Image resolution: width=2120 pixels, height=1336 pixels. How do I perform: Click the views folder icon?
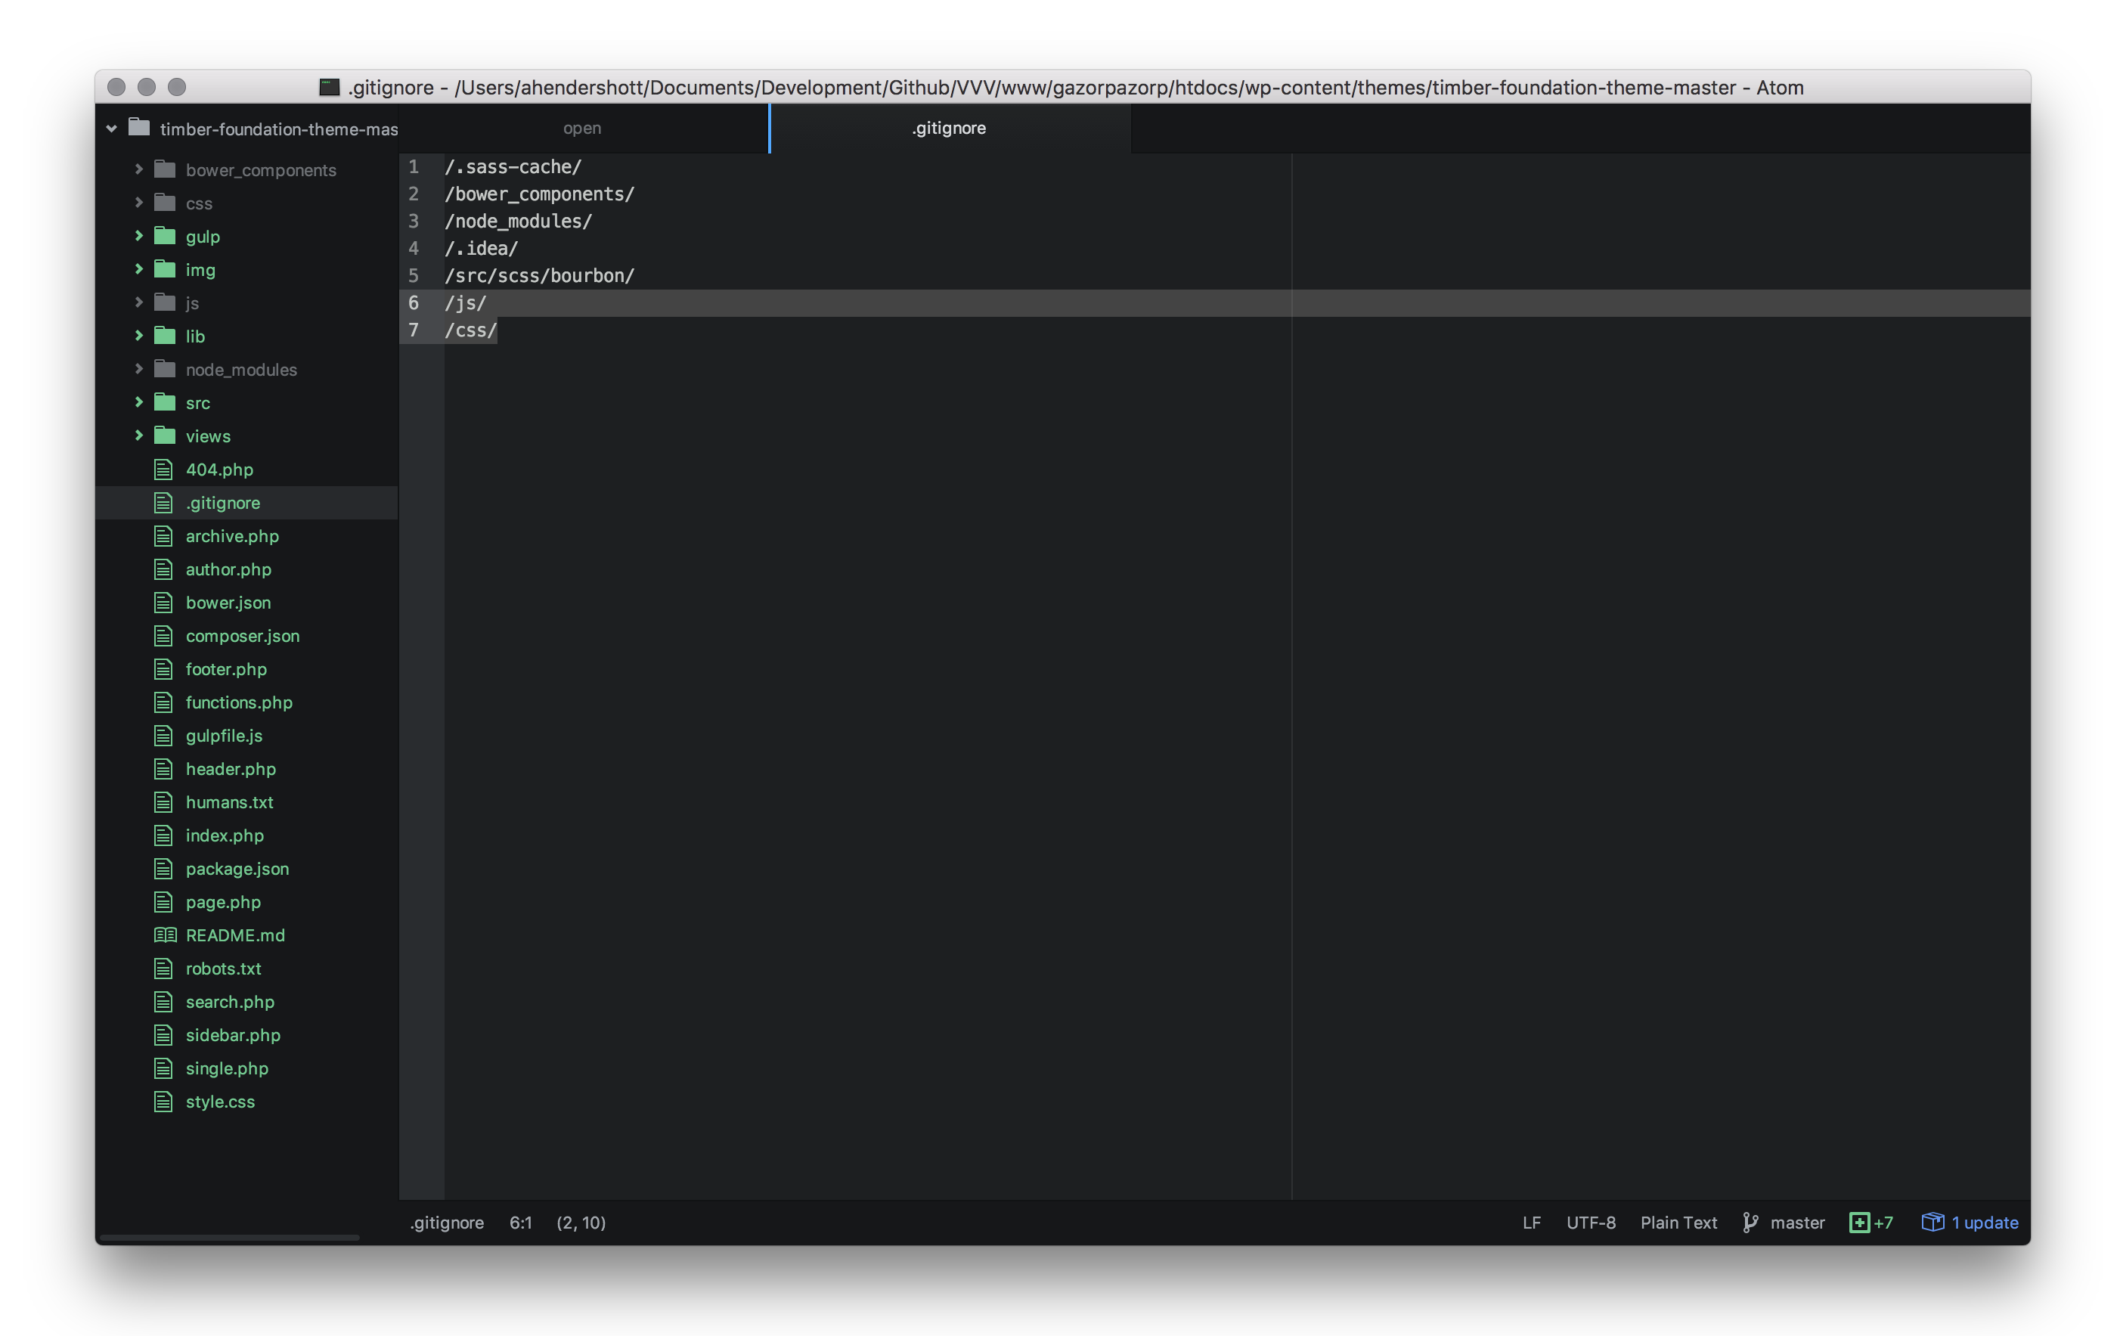pos(165,435)
